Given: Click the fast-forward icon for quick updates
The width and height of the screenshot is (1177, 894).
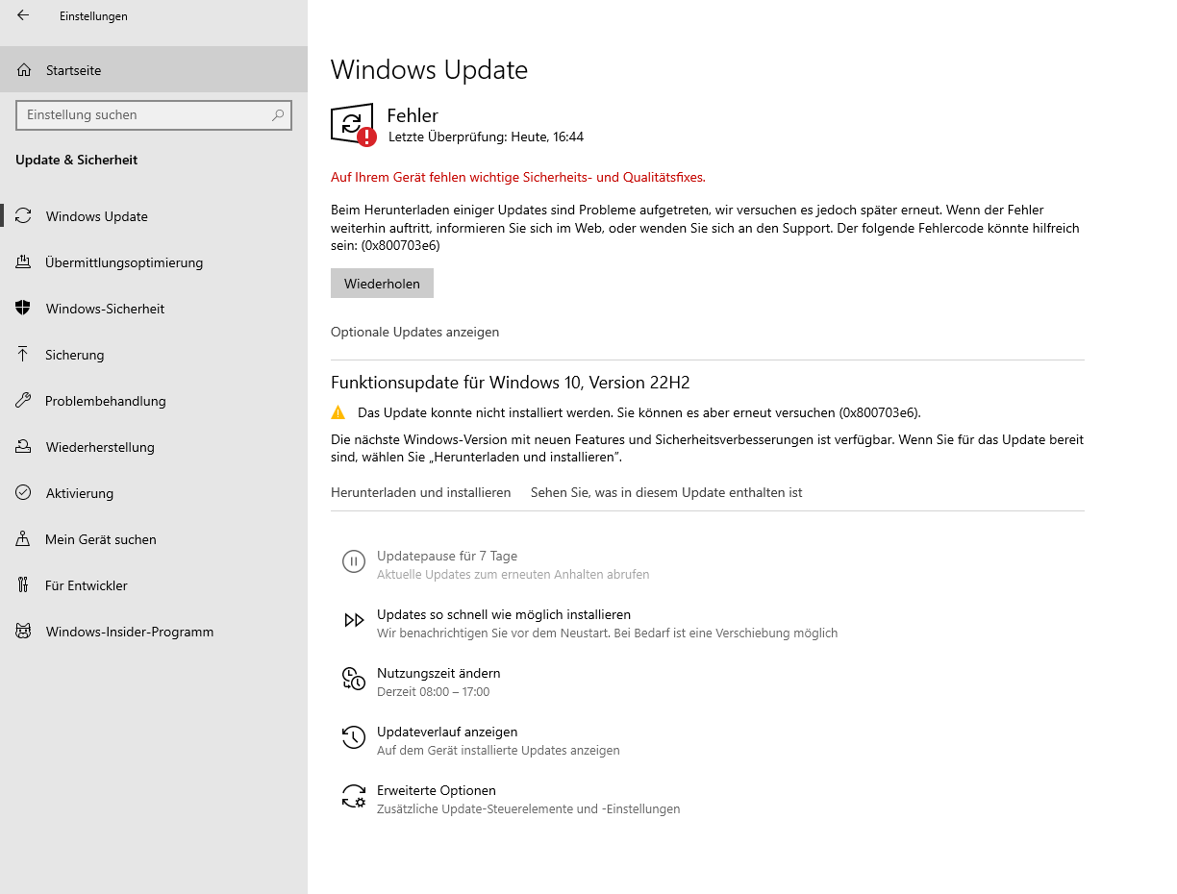Looking at the screenshot, I should click(354, 620).
